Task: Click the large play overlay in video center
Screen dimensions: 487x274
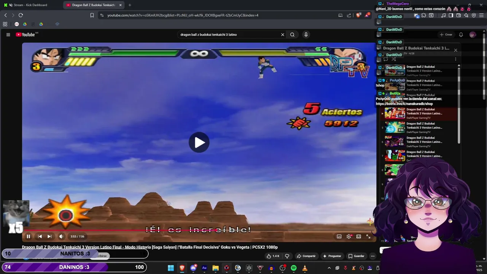Action: (x=199, y=142)
